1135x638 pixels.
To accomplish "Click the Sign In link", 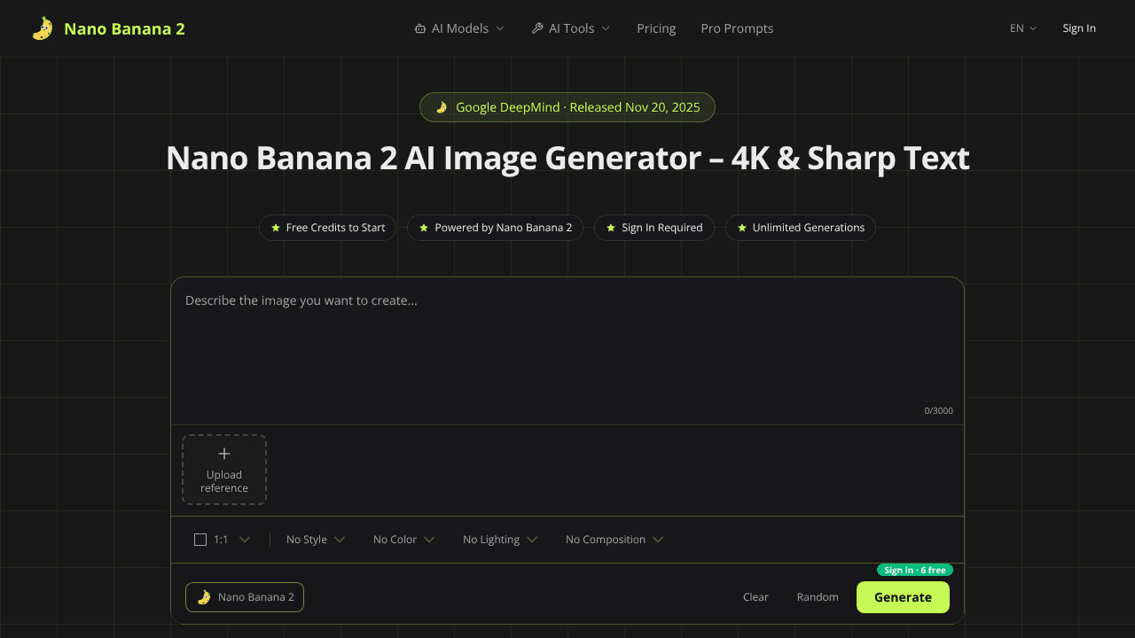I will [x=1079, y=28].
